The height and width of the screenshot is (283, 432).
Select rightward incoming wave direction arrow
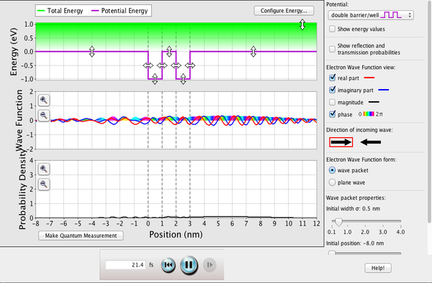pyautogui.click(x=341, y=142)
